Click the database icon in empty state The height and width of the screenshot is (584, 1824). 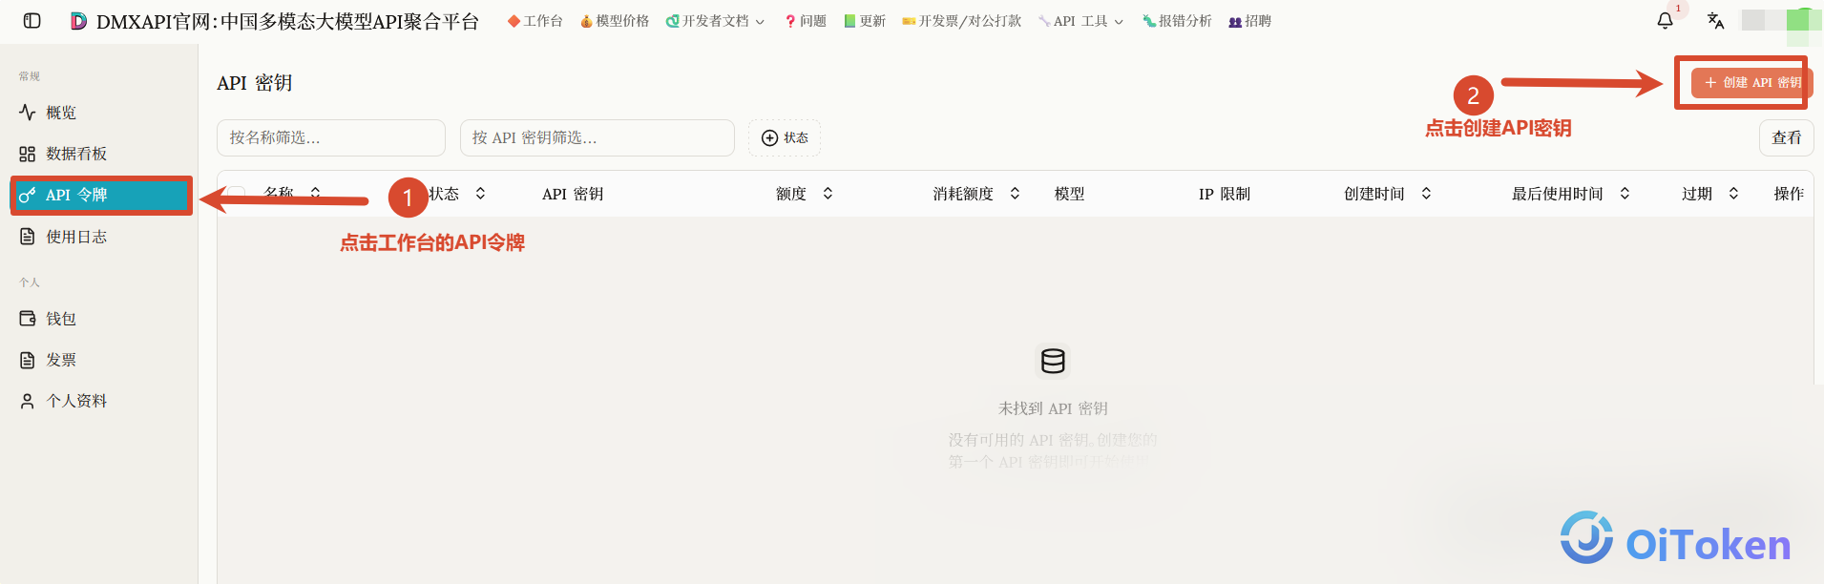tap(1053, 361)
